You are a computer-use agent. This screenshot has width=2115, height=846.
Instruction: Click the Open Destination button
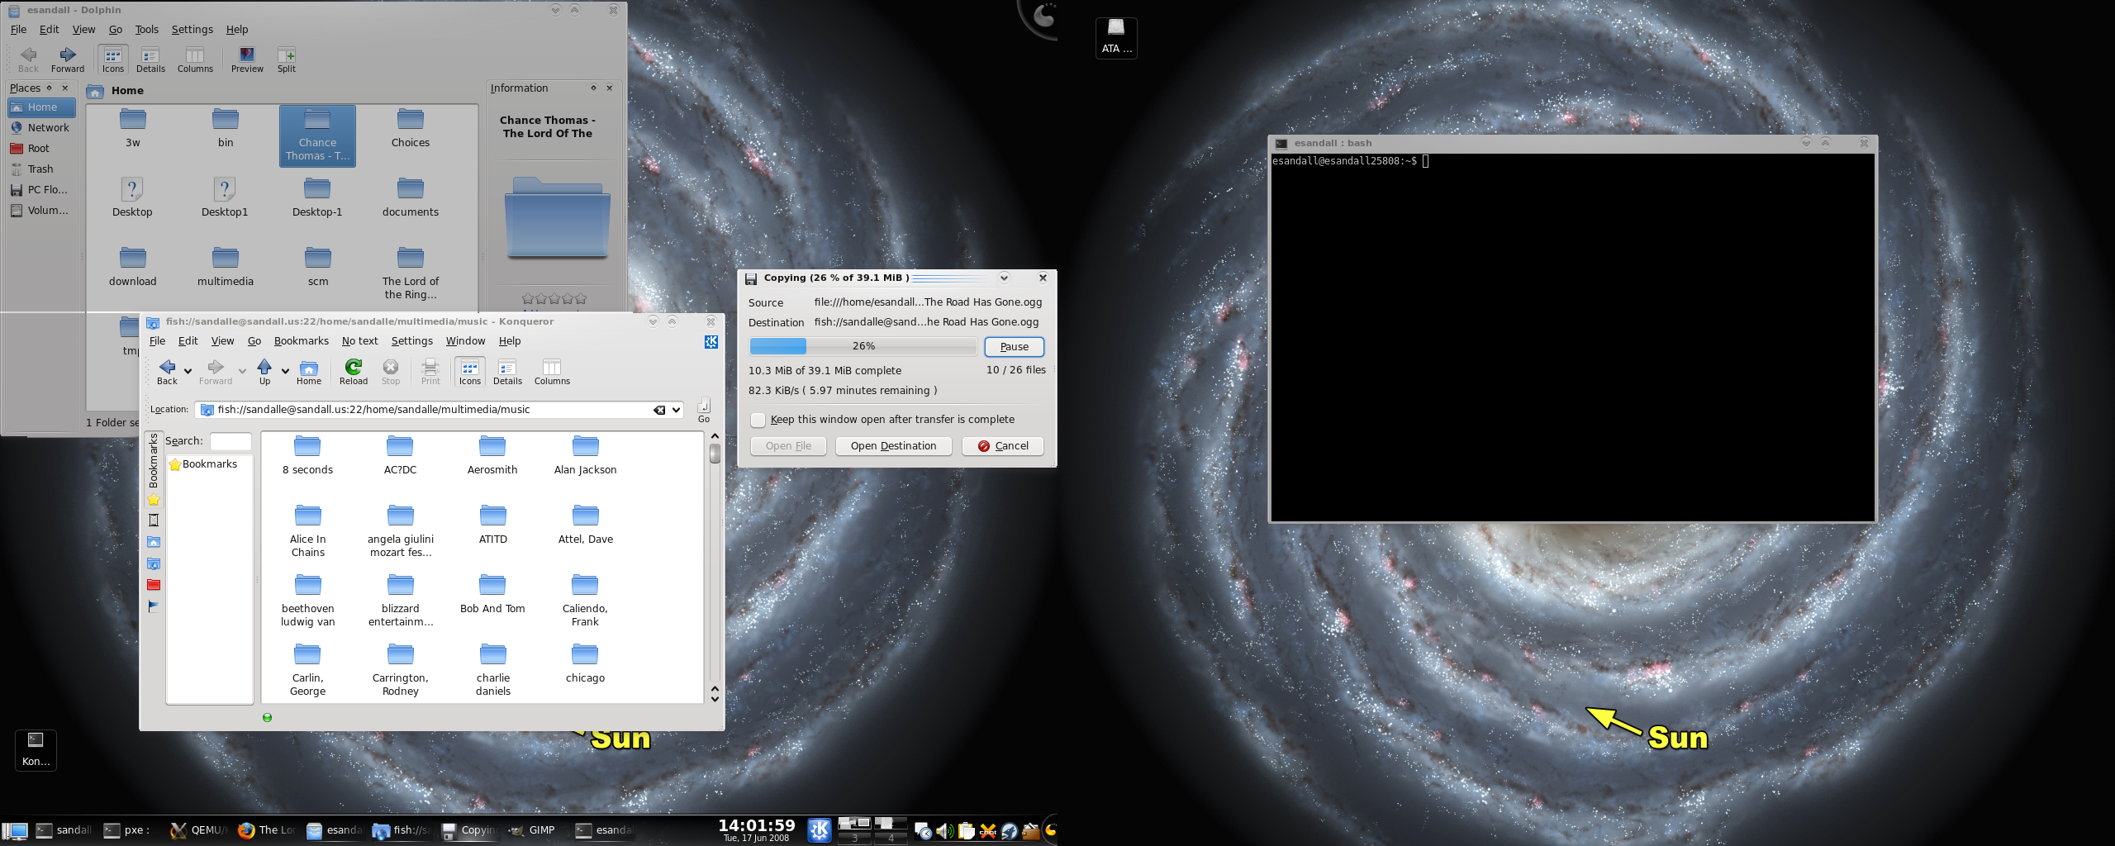pos(893,446)
